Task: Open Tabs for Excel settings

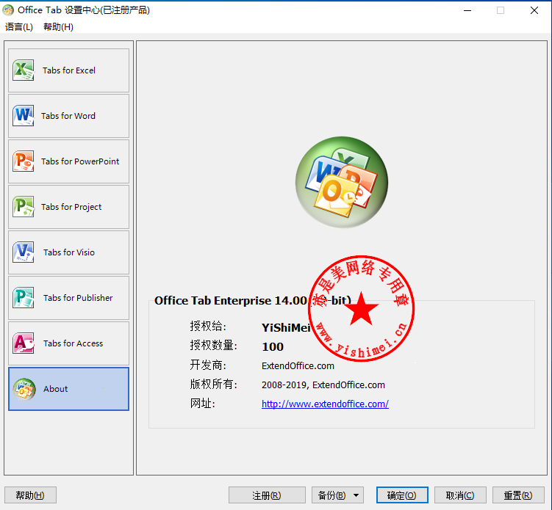Action: point(68,70)
